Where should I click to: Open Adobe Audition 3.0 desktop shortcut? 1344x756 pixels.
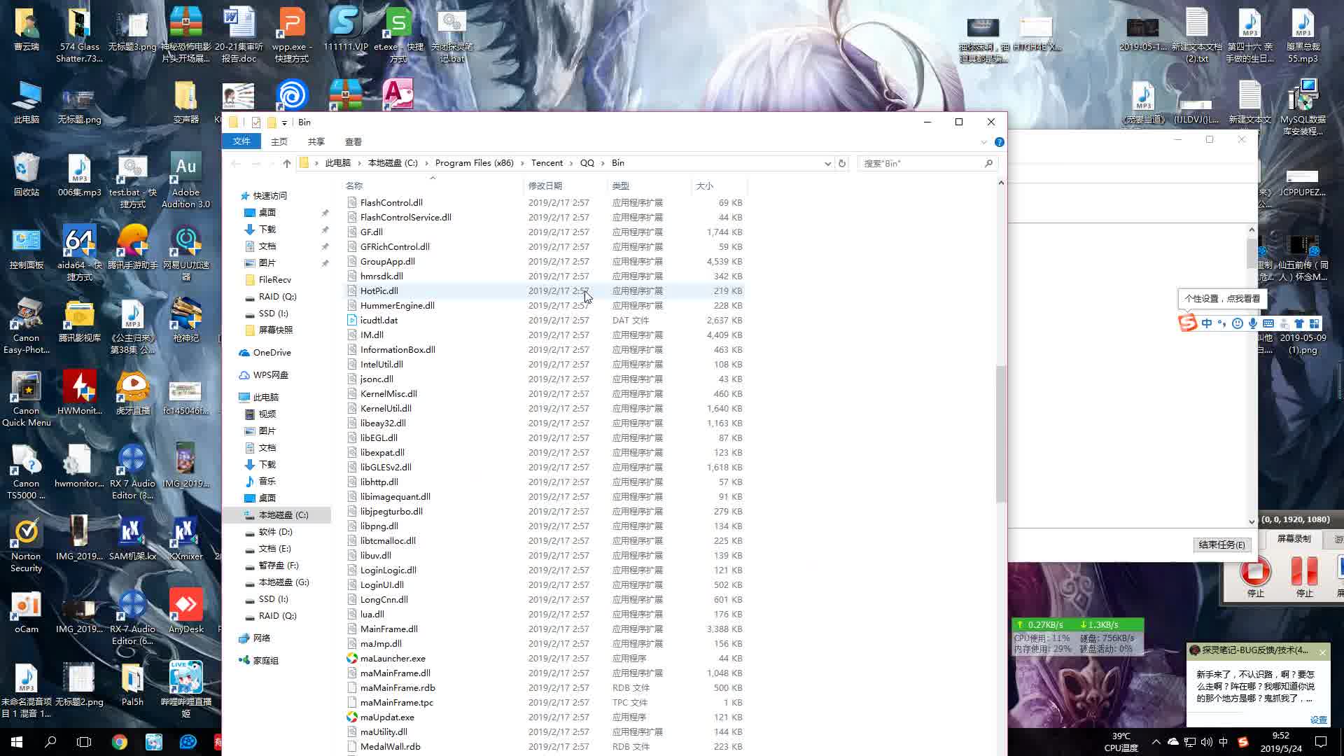coord(185,181)
